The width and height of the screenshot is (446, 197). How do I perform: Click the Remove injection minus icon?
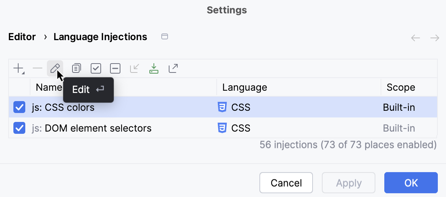[38, 68]
